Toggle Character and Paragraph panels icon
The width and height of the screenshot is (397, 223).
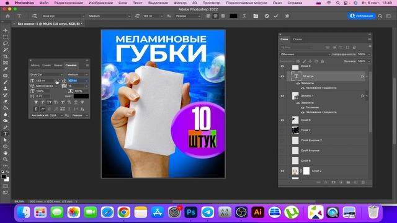click(256, 16)
